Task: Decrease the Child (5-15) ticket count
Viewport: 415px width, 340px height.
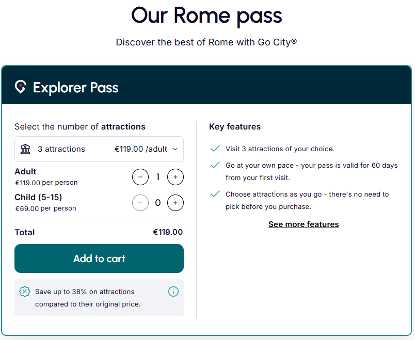Action: [140, 203]
